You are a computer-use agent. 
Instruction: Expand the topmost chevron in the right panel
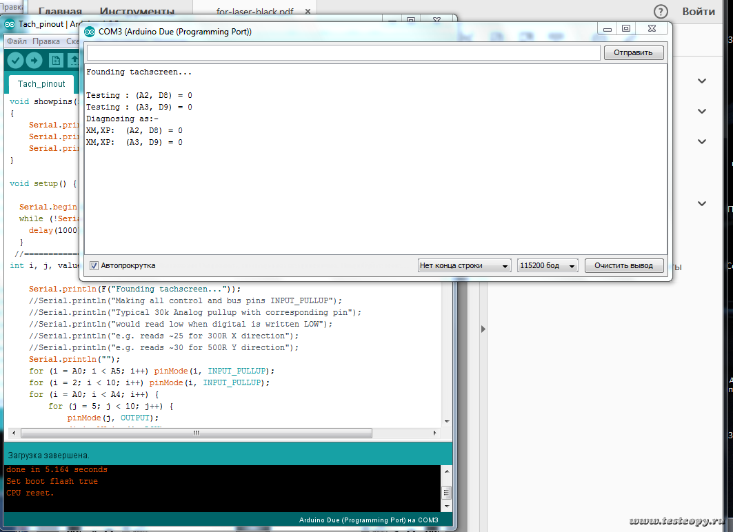click(x=701, y=81)
